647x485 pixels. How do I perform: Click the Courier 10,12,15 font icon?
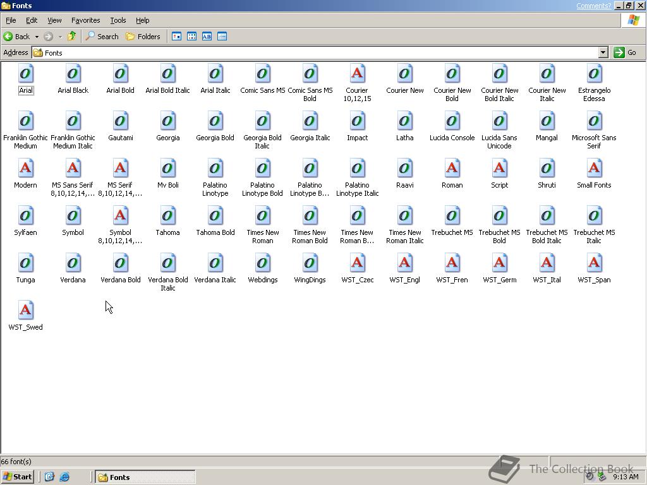(x=358, y=73)
